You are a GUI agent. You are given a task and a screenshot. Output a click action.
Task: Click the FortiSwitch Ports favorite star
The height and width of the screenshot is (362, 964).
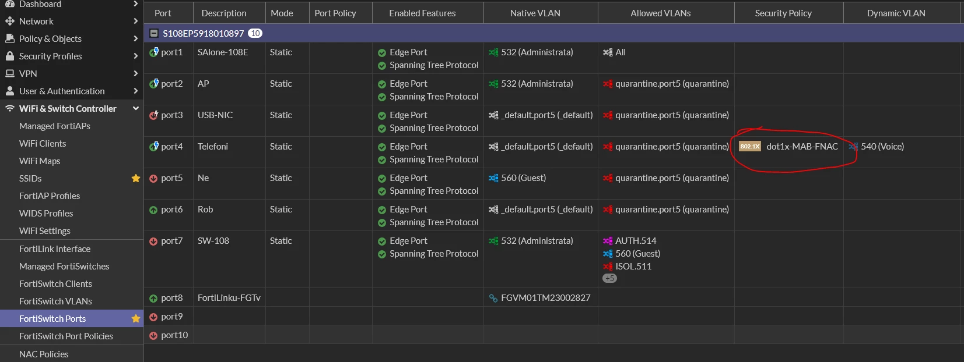[136, 318]
